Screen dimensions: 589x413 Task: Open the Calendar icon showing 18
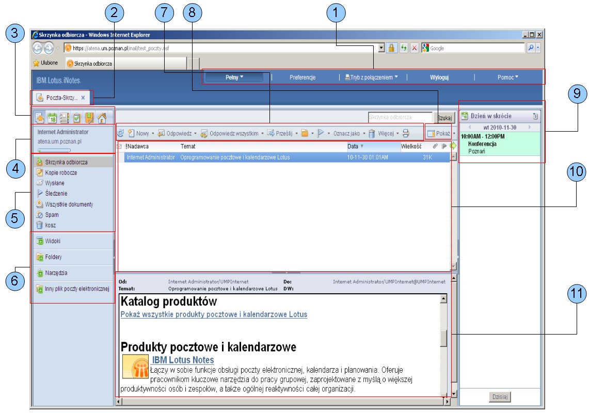(52, 118)
